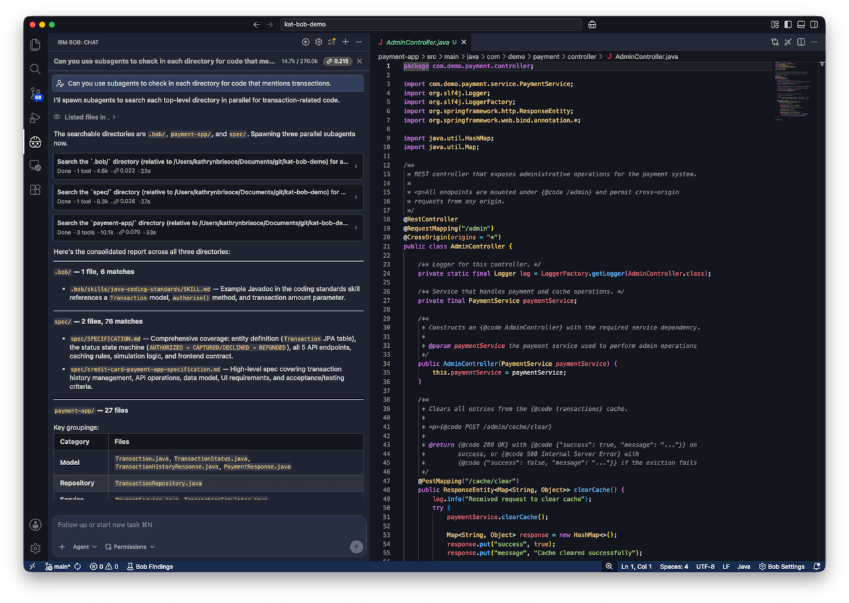Open the Manage gear in activity bar

tap(35, 549)
